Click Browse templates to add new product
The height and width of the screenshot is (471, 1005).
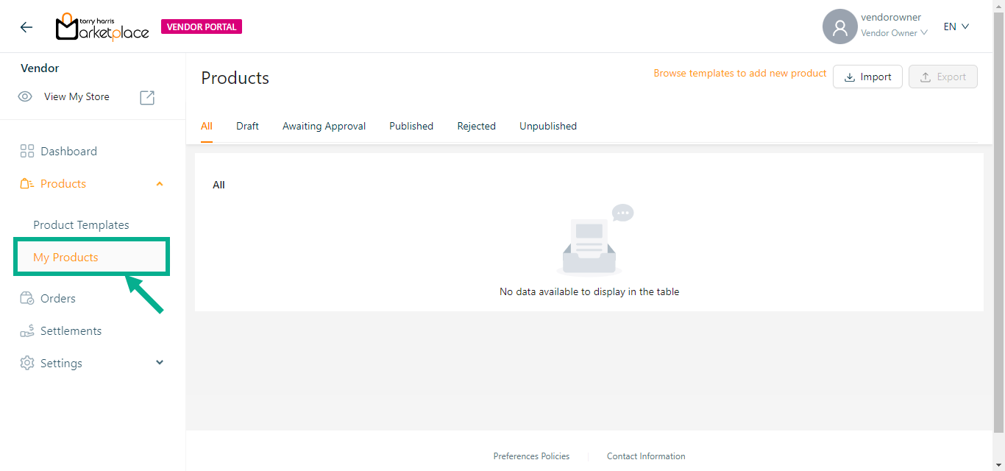coord(740,74)
